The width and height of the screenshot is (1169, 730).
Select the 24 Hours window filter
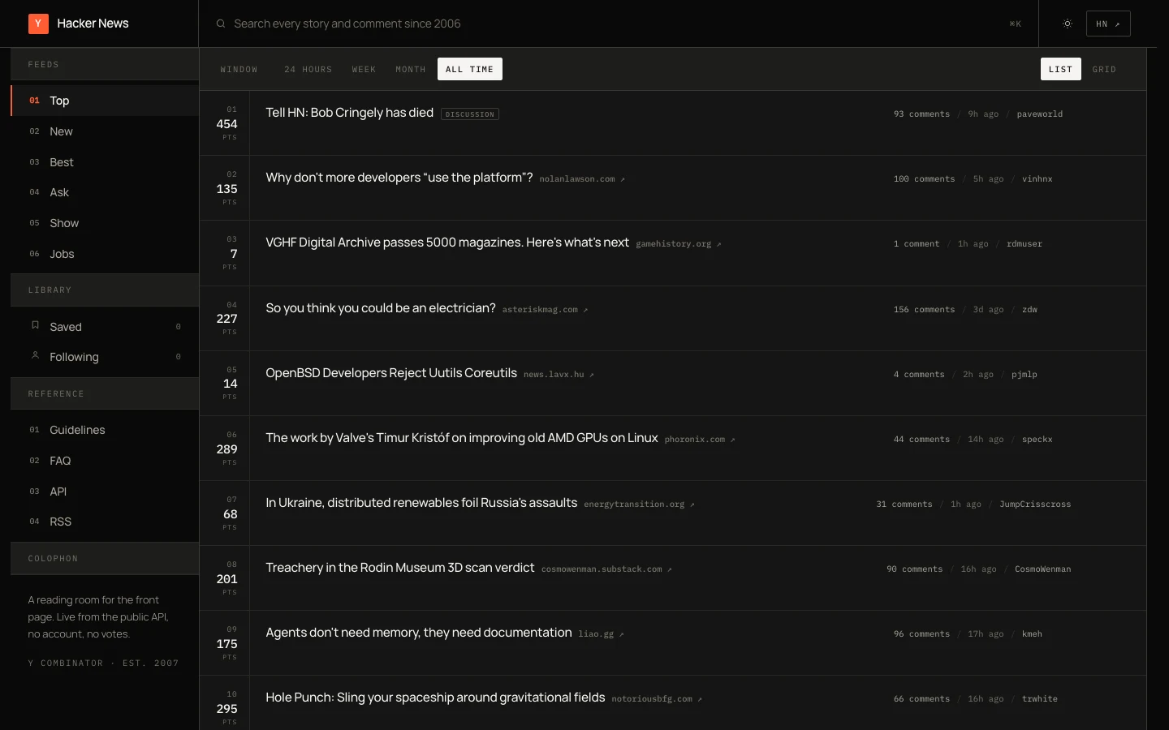coord(308,69)
